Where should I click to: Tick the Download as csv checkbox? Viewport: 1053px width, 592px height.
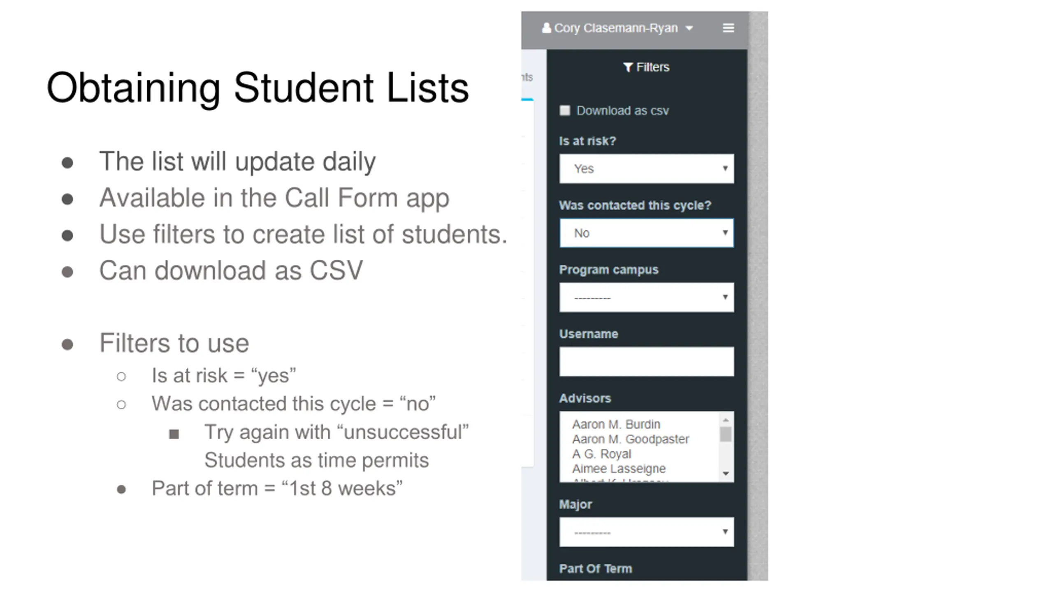click(565, 111)
